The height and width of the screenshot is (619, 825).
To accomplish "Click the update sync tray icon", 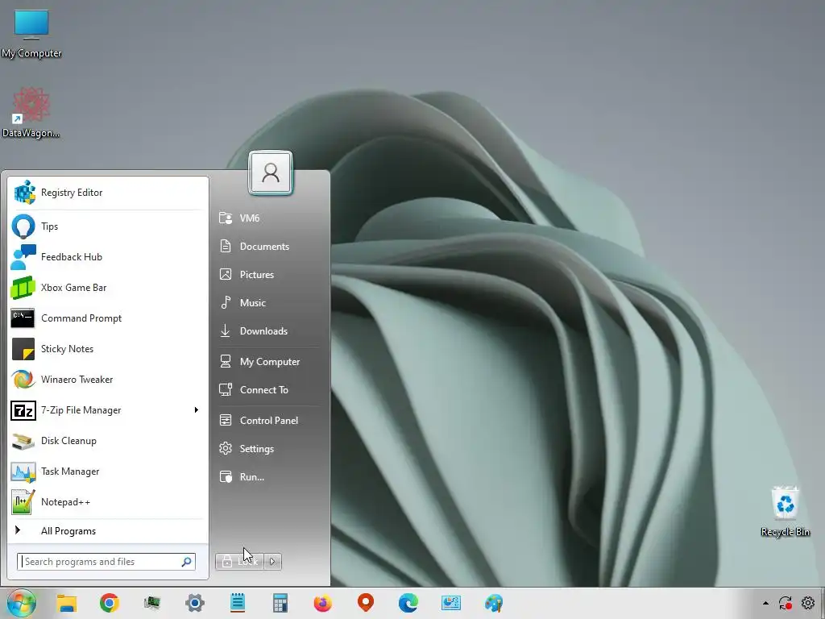I will tap(786, 603).
